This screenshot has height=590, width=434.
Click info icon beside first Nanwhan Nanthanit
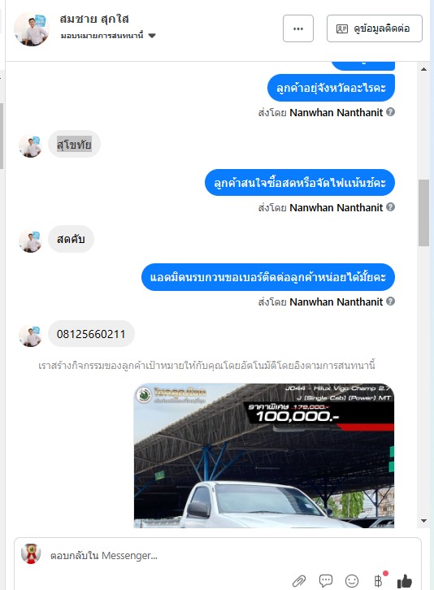(x=391, y=112)
